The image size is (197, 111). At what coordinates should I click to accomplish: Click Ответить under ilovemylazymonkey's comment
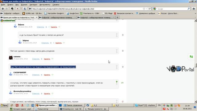click(36, 93)
